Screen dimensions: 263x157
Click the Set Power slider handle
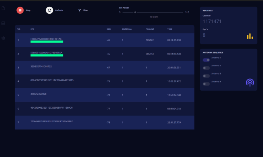coord(135,12)
